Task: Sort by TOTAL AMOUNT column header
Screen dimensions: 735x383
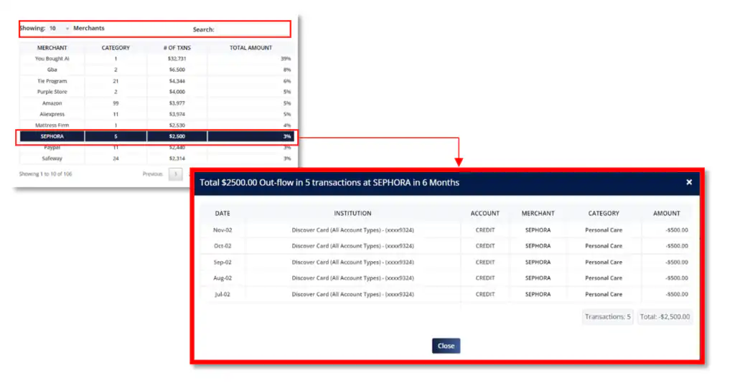Action: [x=251, y=48]
